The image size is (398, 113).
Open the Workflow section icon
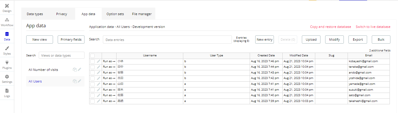7,20
